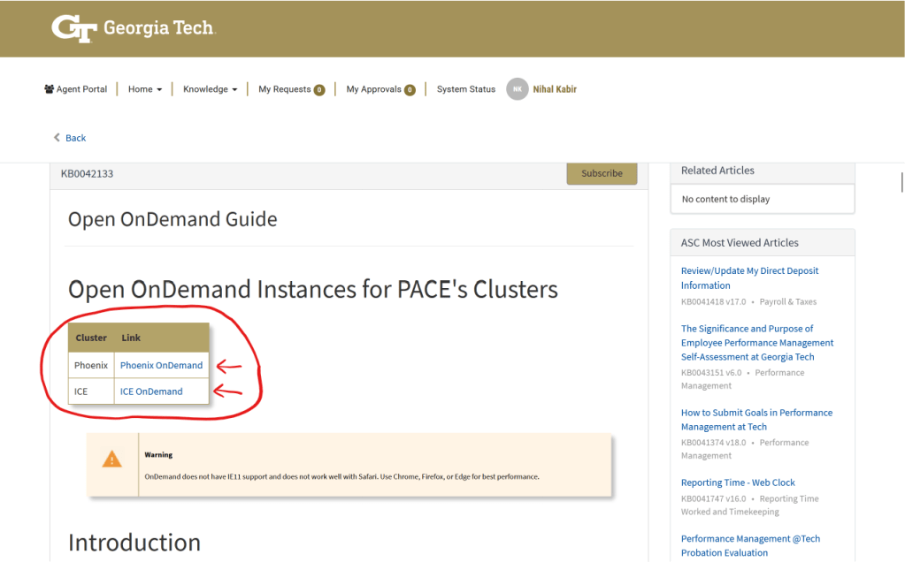Click the Introduction heading

pos(134,543)
